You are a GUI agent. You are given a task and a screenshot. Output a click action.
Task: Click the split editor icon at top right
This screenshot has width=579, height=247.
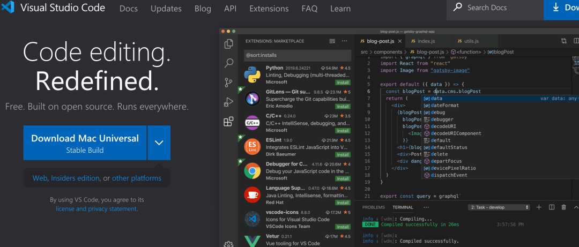(576, 41)
